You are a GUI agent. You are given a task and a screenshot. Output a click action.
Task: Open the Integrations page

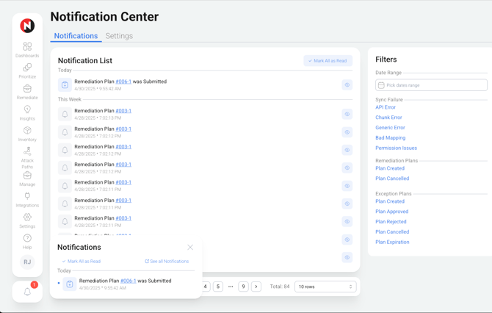tap(27, 199)
